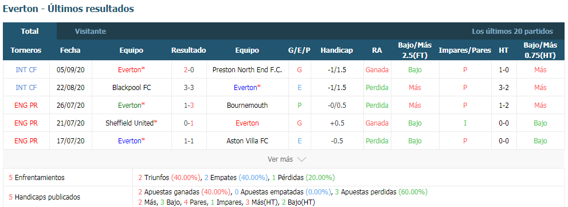The image size is (568, 207).
Task: Click the red Everton in Sheffield United row
Action: (x=247, y=123)
